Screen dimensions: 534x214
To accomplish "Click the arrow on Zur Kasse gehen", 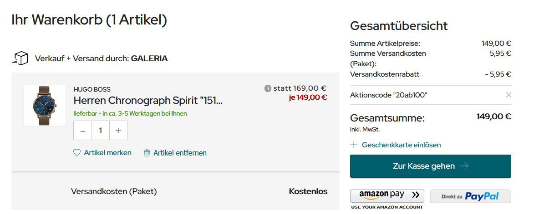I will 464,166.
